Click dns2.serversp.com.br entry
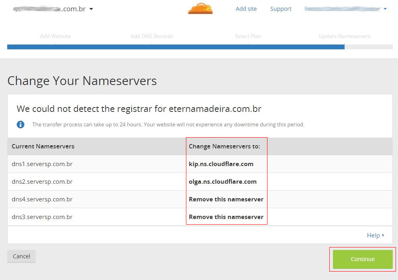The image size is (398, 280). pyautogui.click(x=42, y=182)
